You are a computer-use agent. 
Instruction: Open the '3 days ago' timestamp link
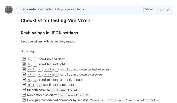62,9
